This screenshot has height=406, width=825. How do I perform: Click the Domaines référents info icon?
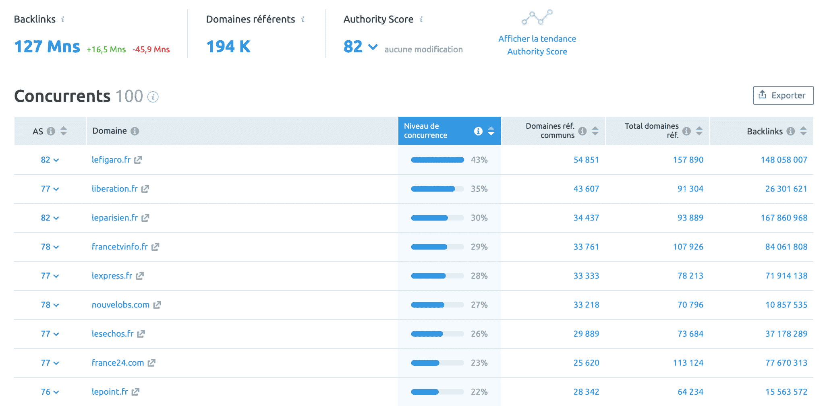303,19
